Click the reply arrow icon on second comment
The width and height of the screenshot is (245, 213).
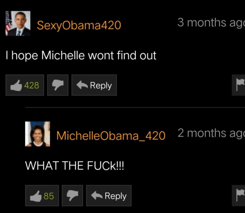click(97, 196)
